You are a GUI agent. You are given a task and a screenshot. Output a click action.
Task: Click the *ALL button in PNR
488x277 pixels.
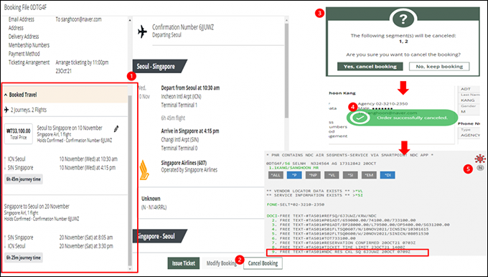click(x=276, y=175)
